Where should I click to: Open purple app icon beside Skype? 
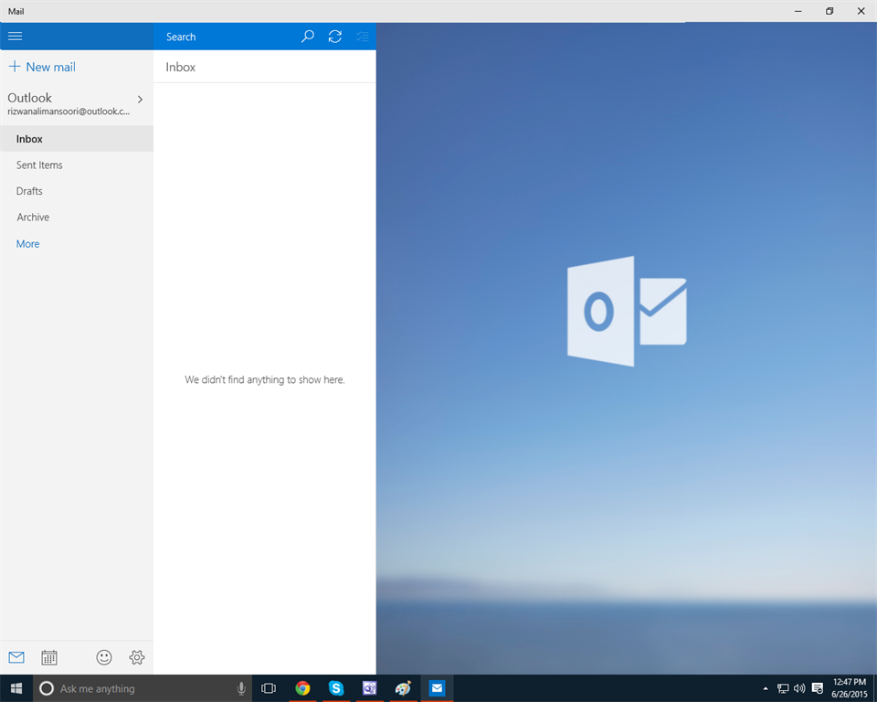[370, 688]
